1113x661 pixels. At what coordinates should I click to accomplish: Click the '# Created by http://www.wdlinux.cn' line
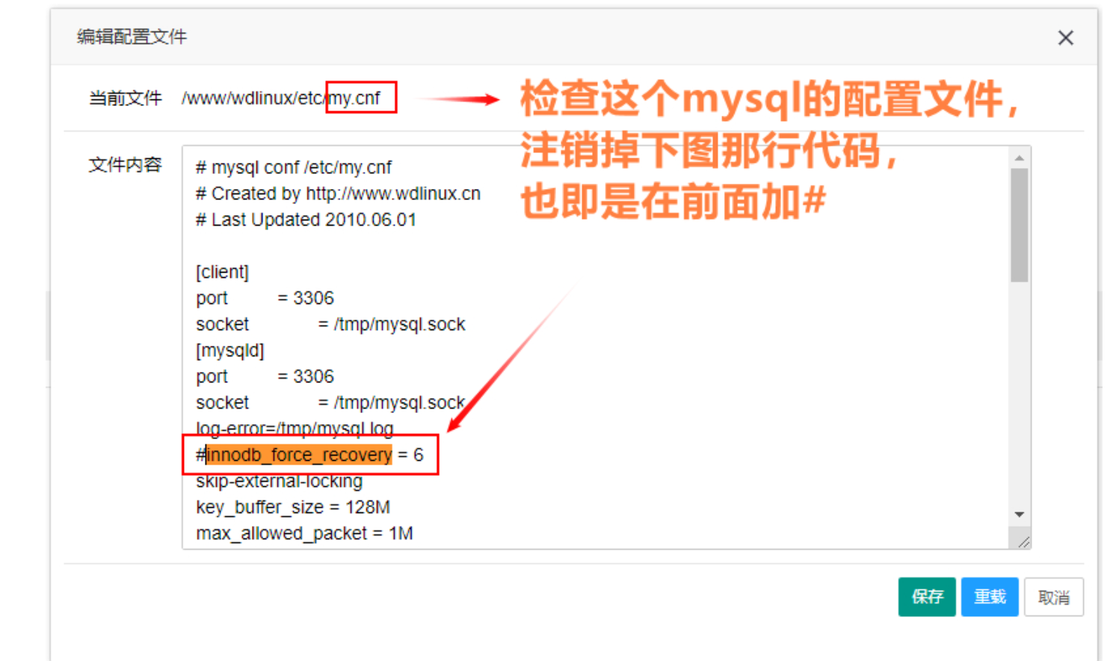pos(338,193)
